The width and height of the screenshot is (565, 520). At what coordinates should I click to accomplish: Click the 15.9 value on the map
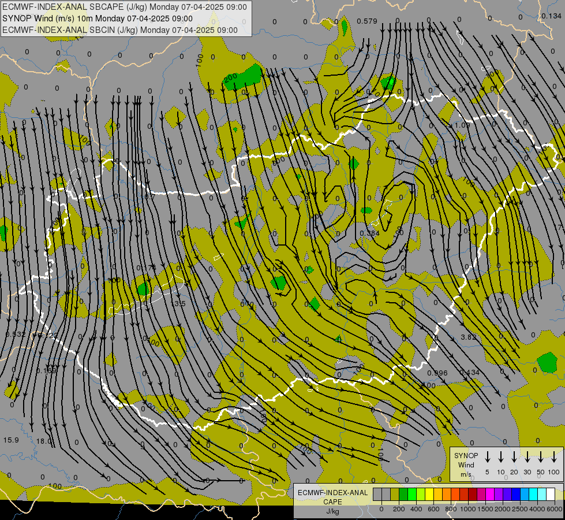pos(11,440)
